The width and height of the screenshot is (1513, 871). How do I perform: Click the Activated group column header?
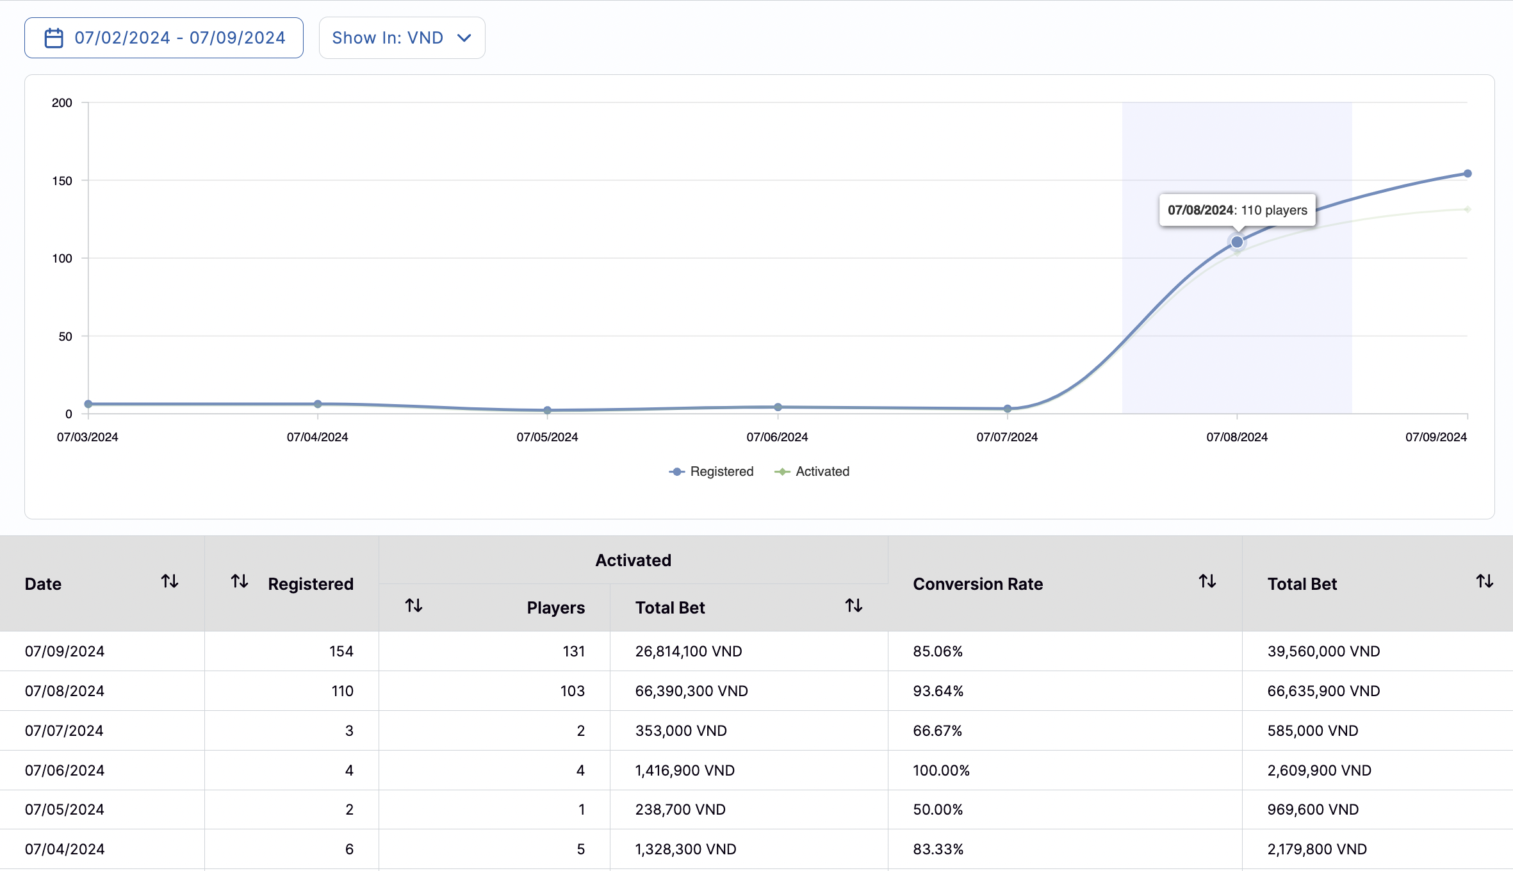(x=633, y=560)
